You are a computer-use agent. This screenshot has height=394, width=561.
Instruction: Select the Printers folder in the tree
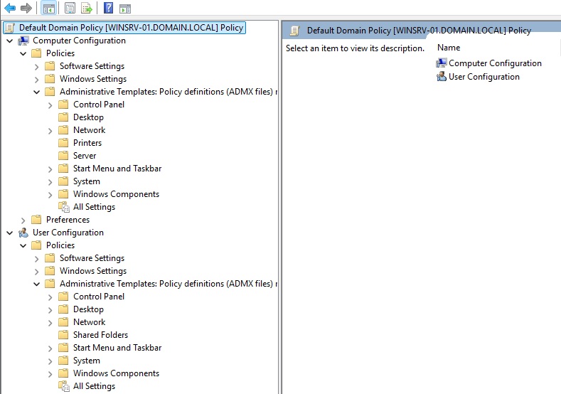pyautogui.click(x=87, y=143)
